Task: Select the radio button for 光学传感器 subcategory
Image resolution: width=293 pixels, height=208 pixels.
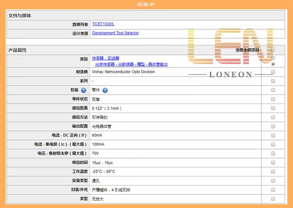Action: [273, 64]
